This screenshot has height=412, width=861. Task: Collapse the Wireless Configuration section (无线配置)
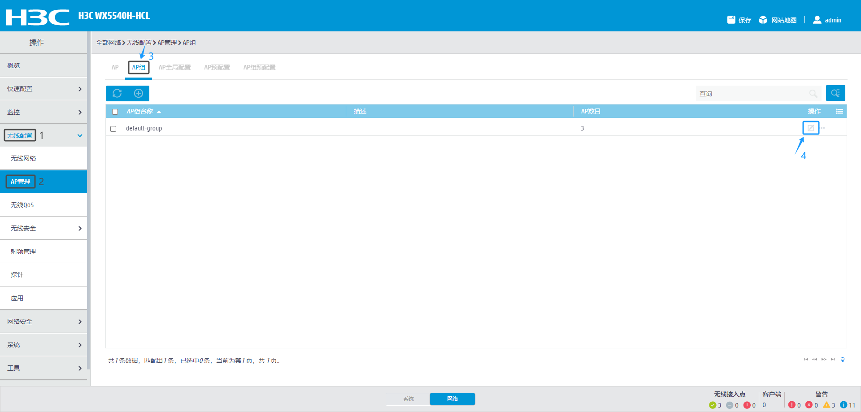(x=79, y=135)
